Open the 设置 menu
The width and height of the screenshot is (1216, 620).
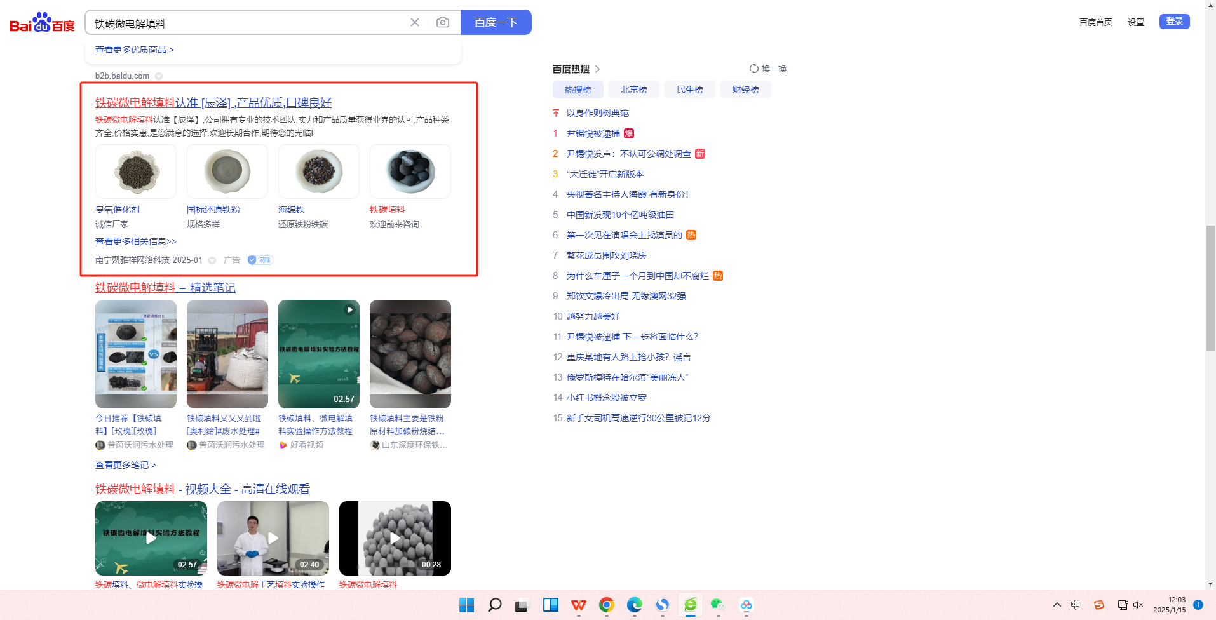(1136, 22)
